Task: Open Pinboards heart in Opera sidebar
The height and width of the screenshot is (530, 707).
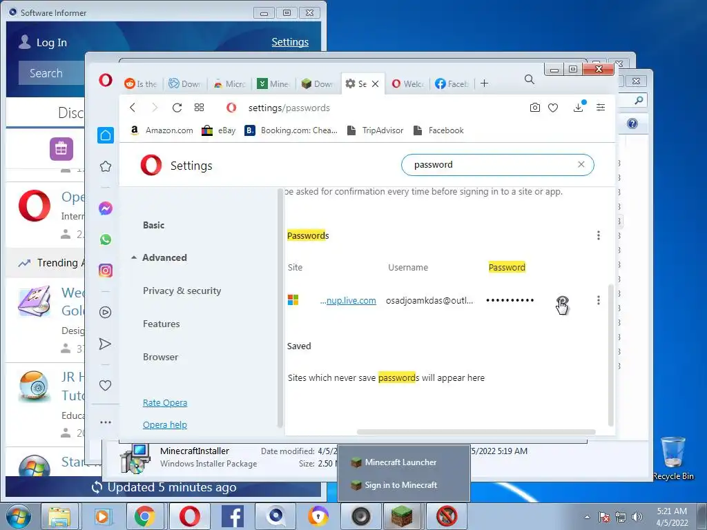Action: click(106, 385)
